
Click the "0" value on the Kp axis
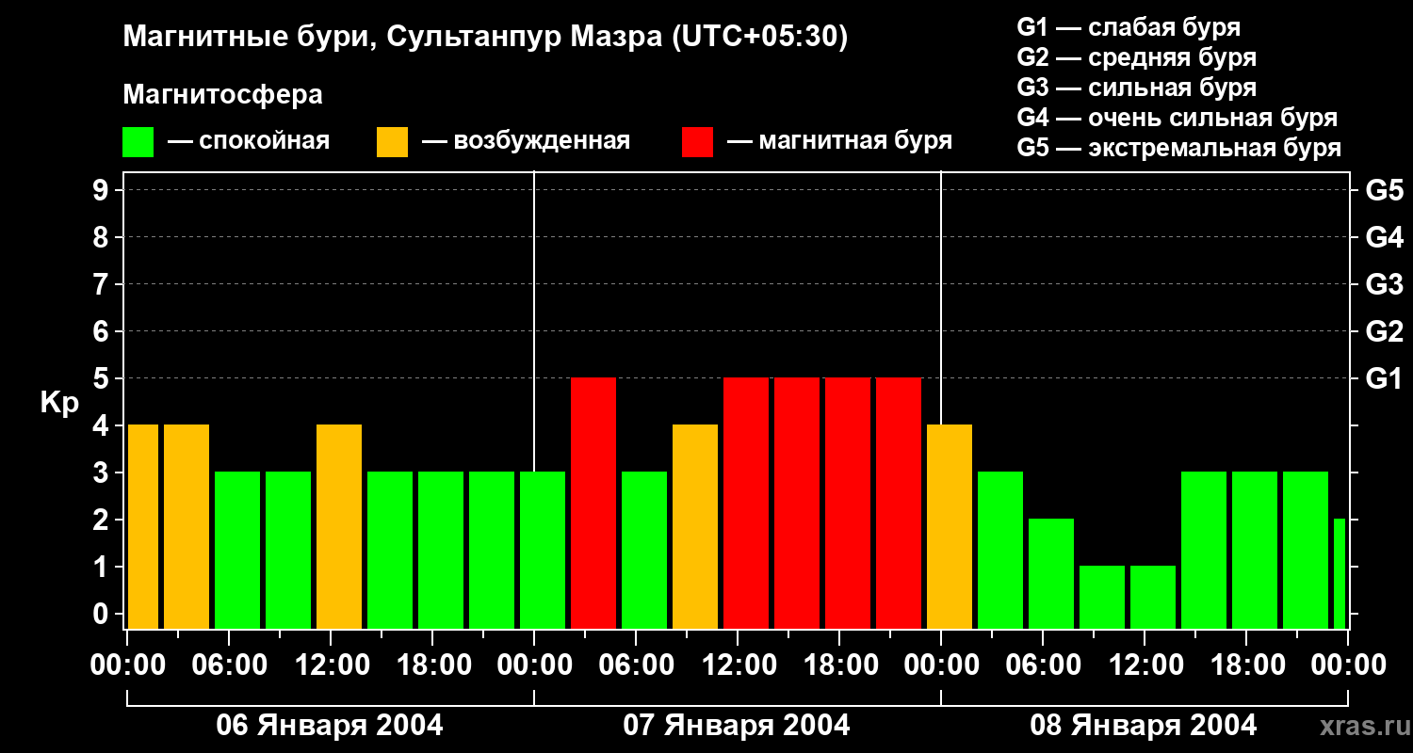103,614
